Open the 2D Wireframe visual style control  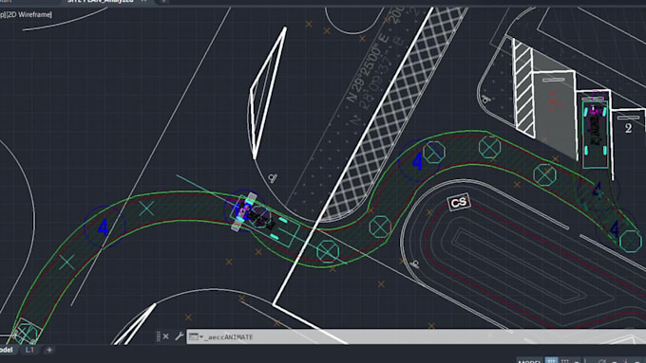coord(30,15)
